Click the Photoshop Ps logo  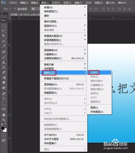point(4,2)
